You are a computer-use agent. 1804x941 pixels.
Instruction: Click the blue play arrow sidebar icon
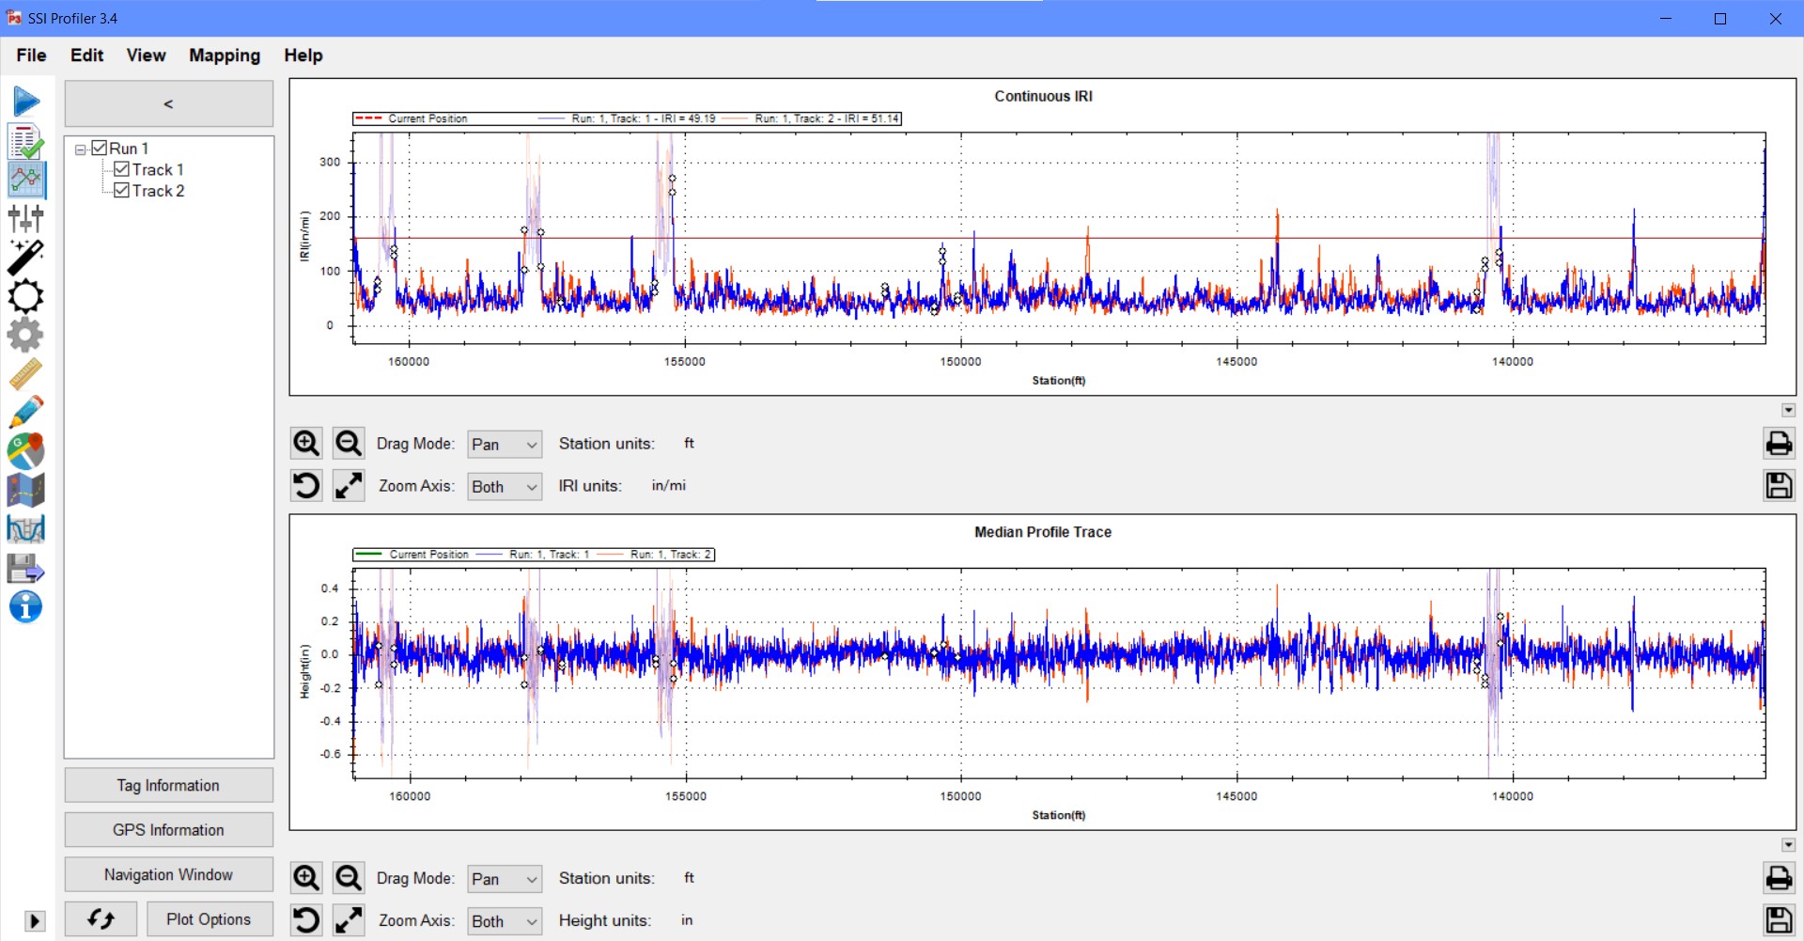coord(26,102)
